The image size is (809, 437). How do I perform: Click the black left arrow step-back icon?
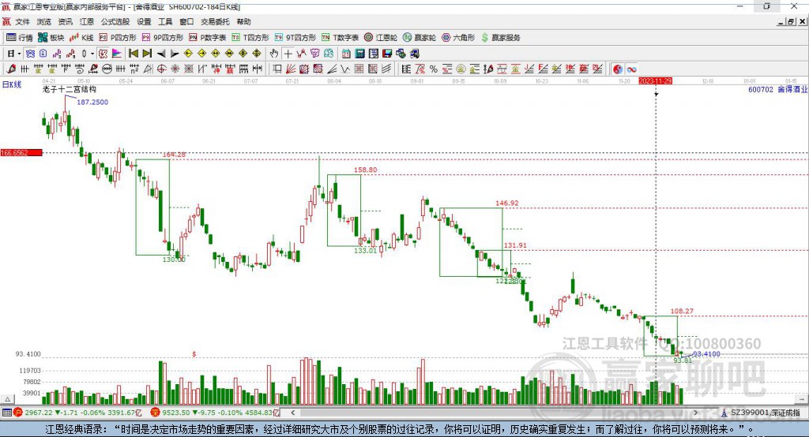[161, 54]
